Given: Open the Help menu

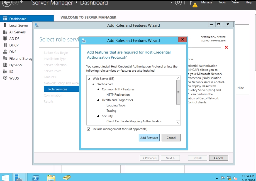Looking at the screenshot, I should coord(249,2).
